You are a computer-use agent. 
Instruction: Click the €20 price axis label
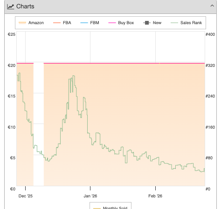pyautogui.click(x=12, y=65)
